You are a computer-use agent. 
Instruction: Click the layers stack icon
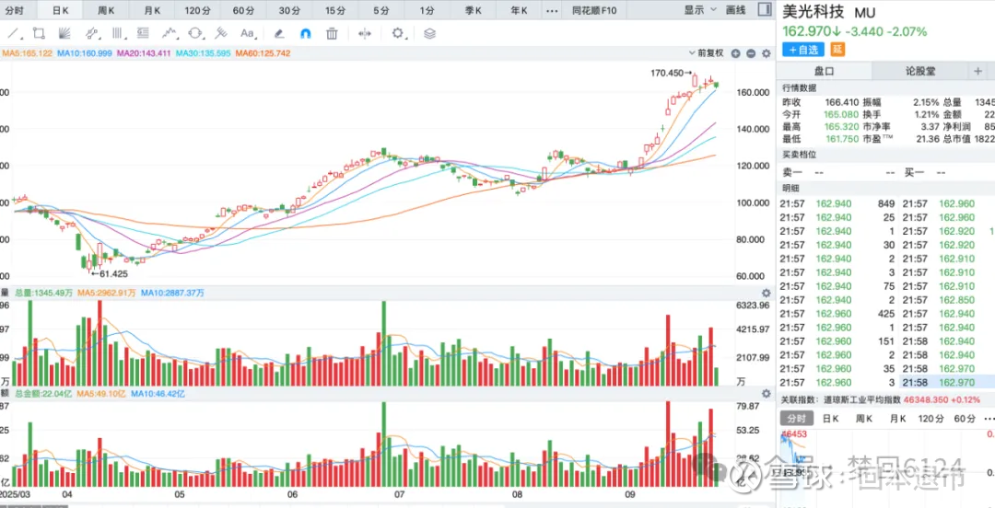coord(429,33)
